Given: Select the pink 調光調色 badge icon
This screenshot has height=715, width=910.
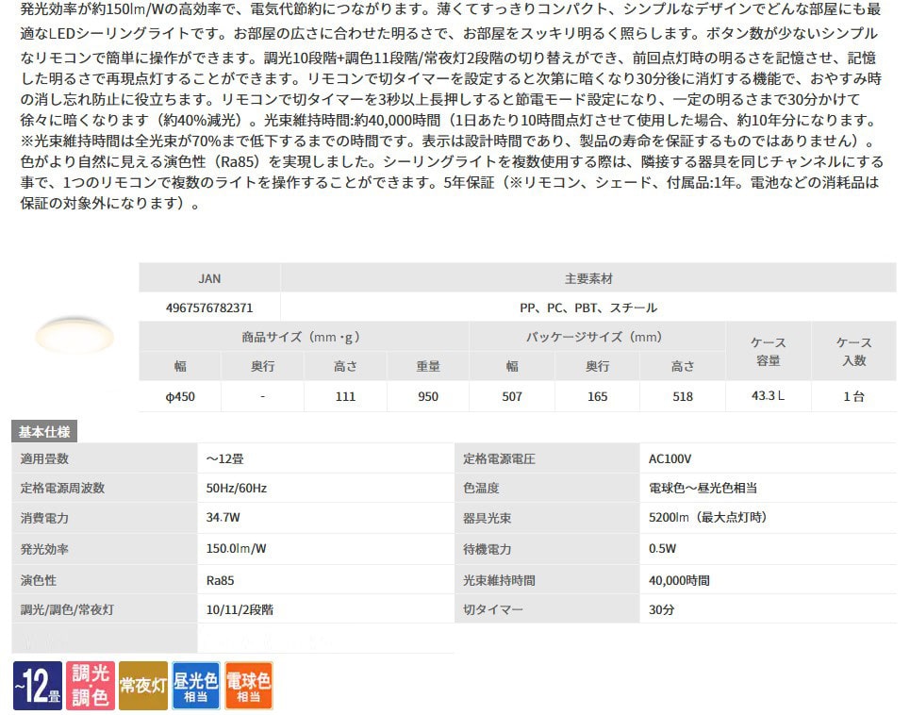Looking at the screenshot, I should (x=91, y=685).
